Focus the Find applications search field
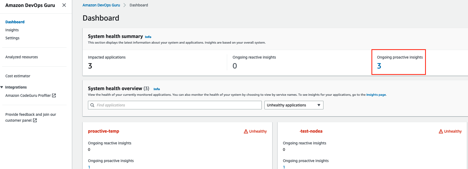The height and width of the screenshot is (169, 468). click(177, 105)
